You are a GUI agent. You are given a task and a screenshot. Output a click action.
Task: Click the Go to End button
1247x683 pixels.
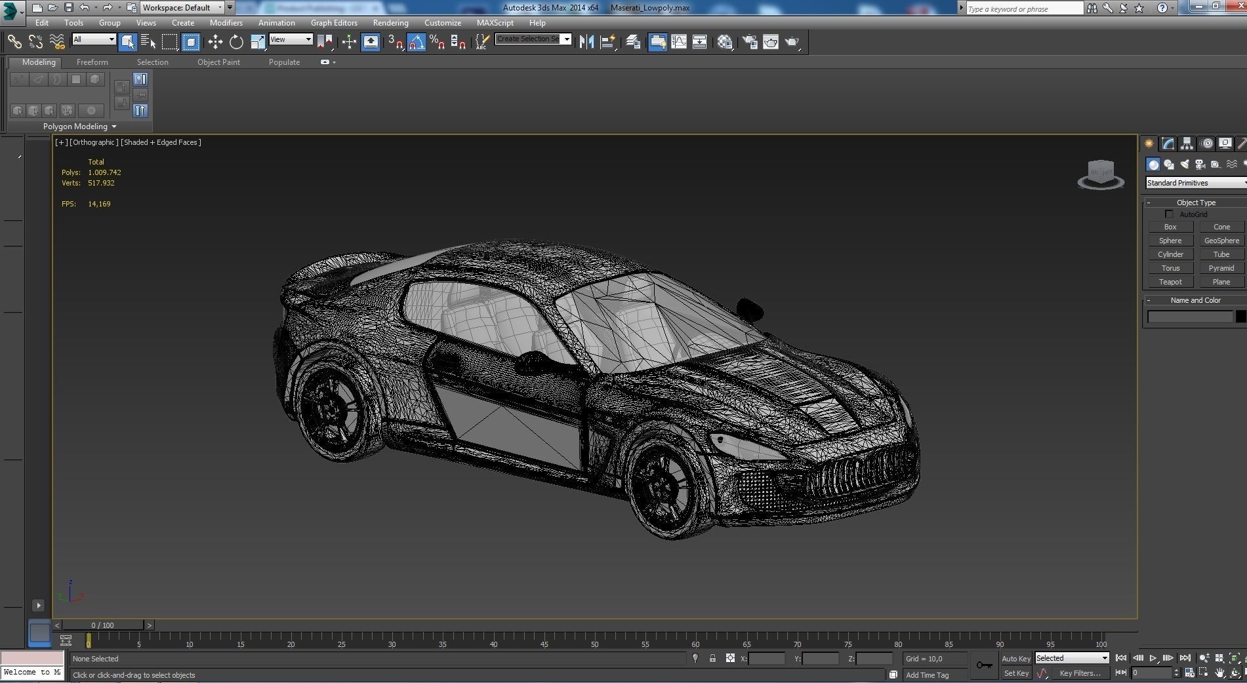(x=1185, y=658)
